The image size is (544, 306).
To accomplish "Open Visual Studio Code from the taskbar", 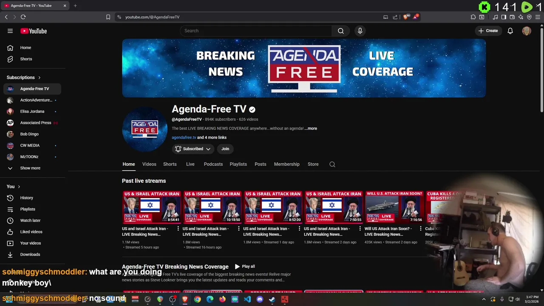I will [x=247, y=299].
